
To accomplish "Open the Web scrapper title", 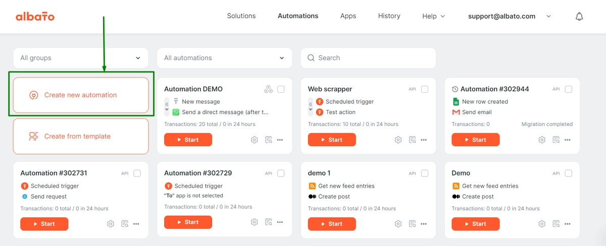I will pyautogui.click(x=330, y=89).
